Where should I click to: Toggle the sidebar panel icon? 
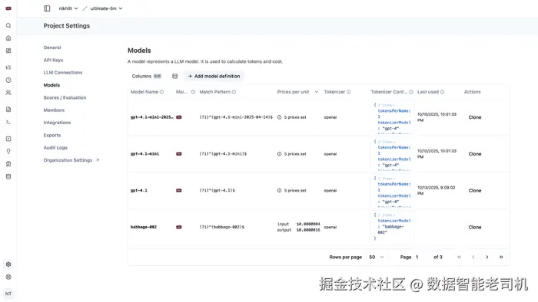[x=47, y=8]
